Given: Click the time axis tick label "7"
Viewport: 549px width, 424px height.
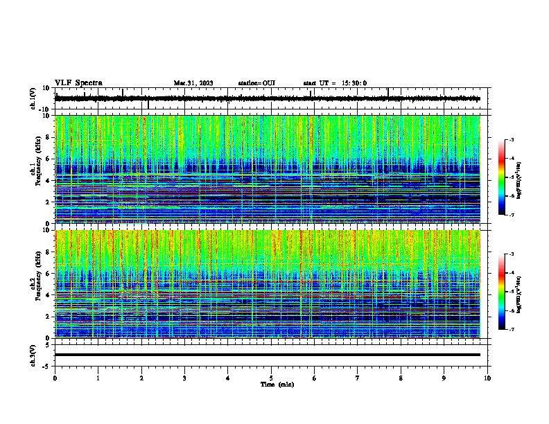Looking at the screenshot, I should tap(358, 378).
